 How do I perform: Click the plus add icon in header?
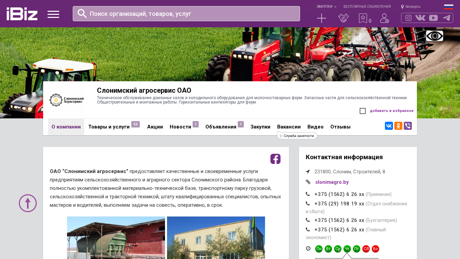coord(322,18)
